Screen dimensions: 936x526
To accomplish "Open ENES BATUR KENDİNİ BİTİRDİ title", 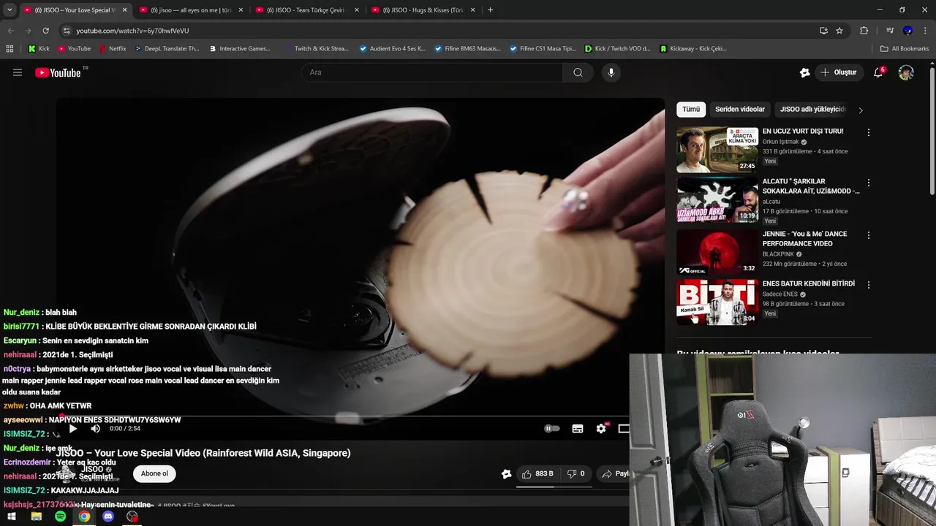I will [809, 283].
